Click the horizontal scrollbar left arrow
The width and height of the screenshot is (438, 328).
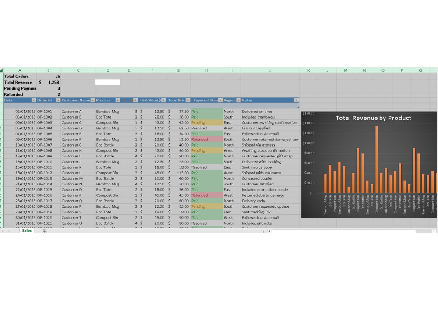[x=269, y=231]
